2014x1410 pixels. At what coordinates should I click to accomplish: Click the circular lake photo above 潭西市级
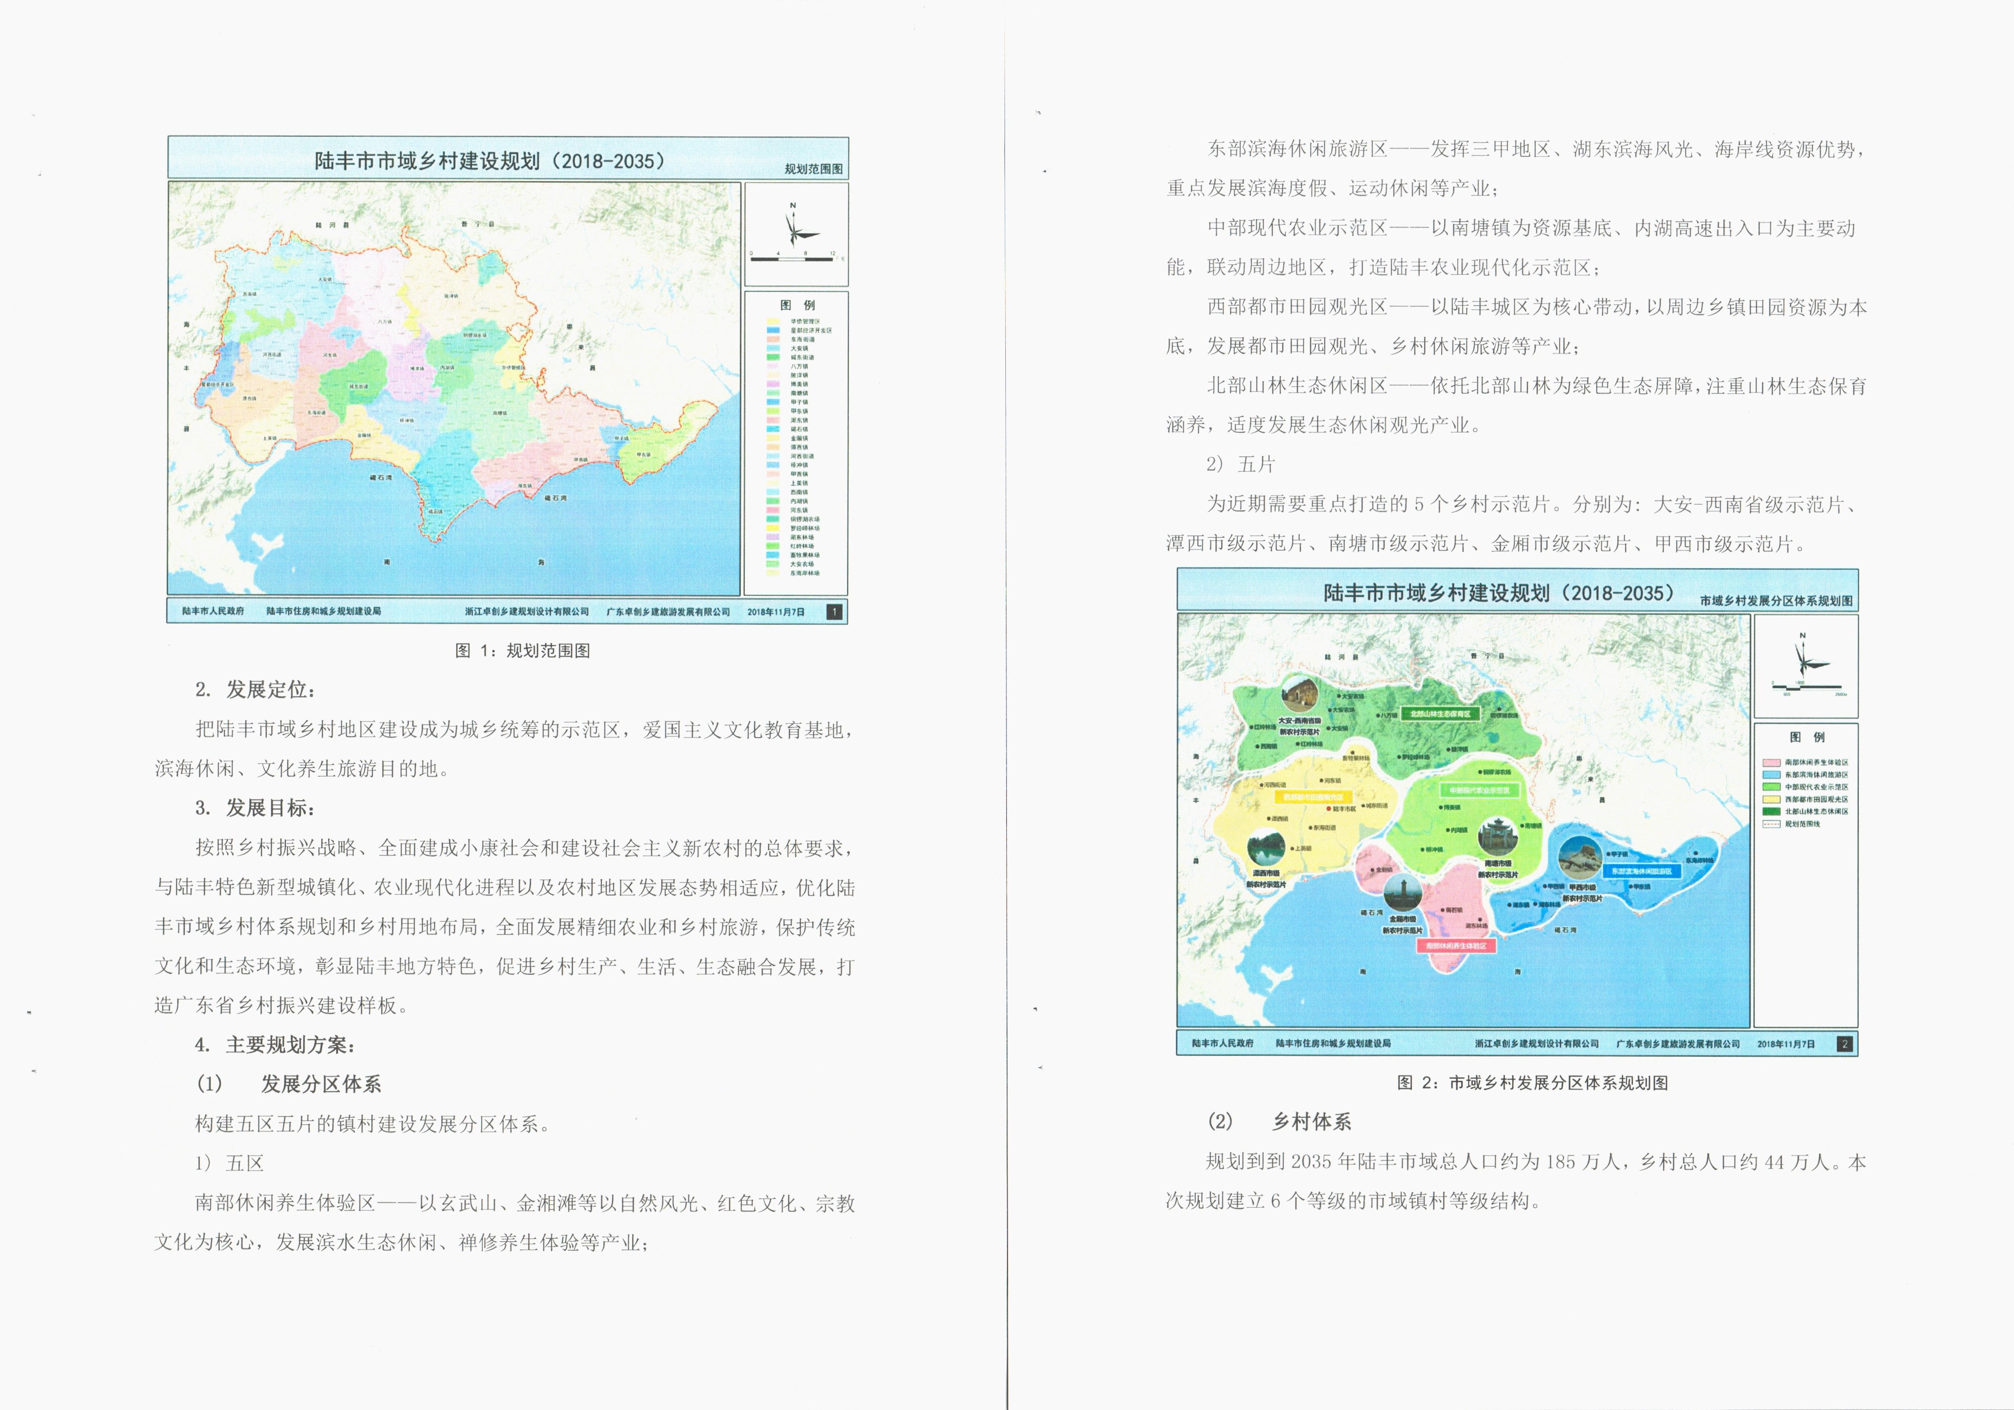coord(1267,848)
